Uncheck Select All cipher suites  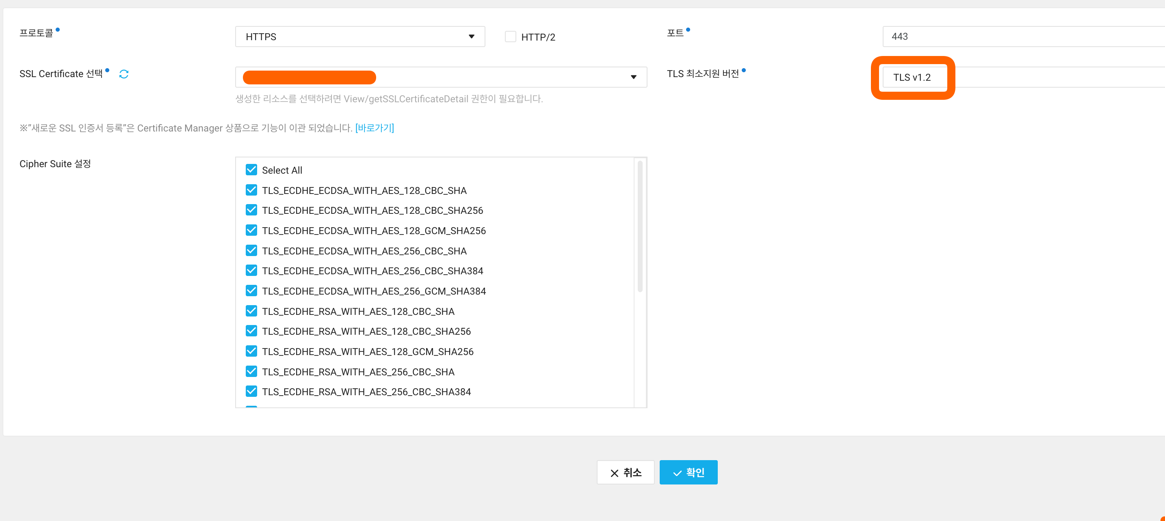coord(251,170)
